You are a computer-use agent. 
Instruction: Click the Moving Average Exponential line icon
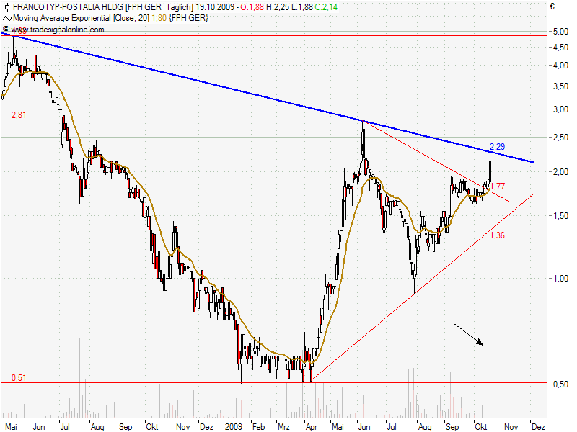point(6,17)
